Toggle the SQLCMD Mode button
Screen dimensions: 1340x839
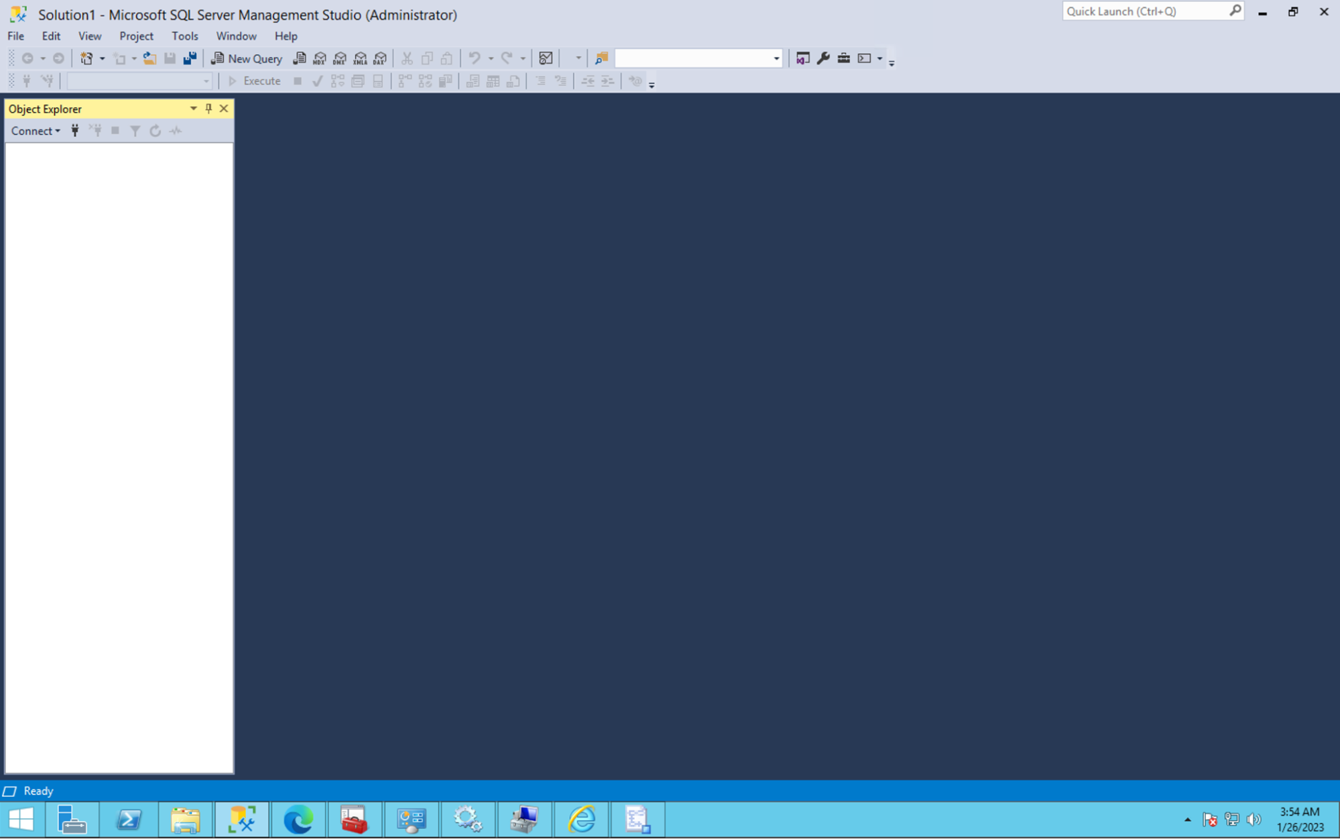(x=635, y=81)
